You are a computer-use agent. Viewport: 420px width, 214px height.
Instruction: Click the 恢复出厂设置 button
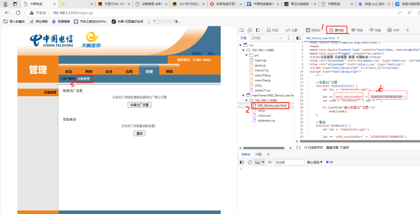pos(139,105)
